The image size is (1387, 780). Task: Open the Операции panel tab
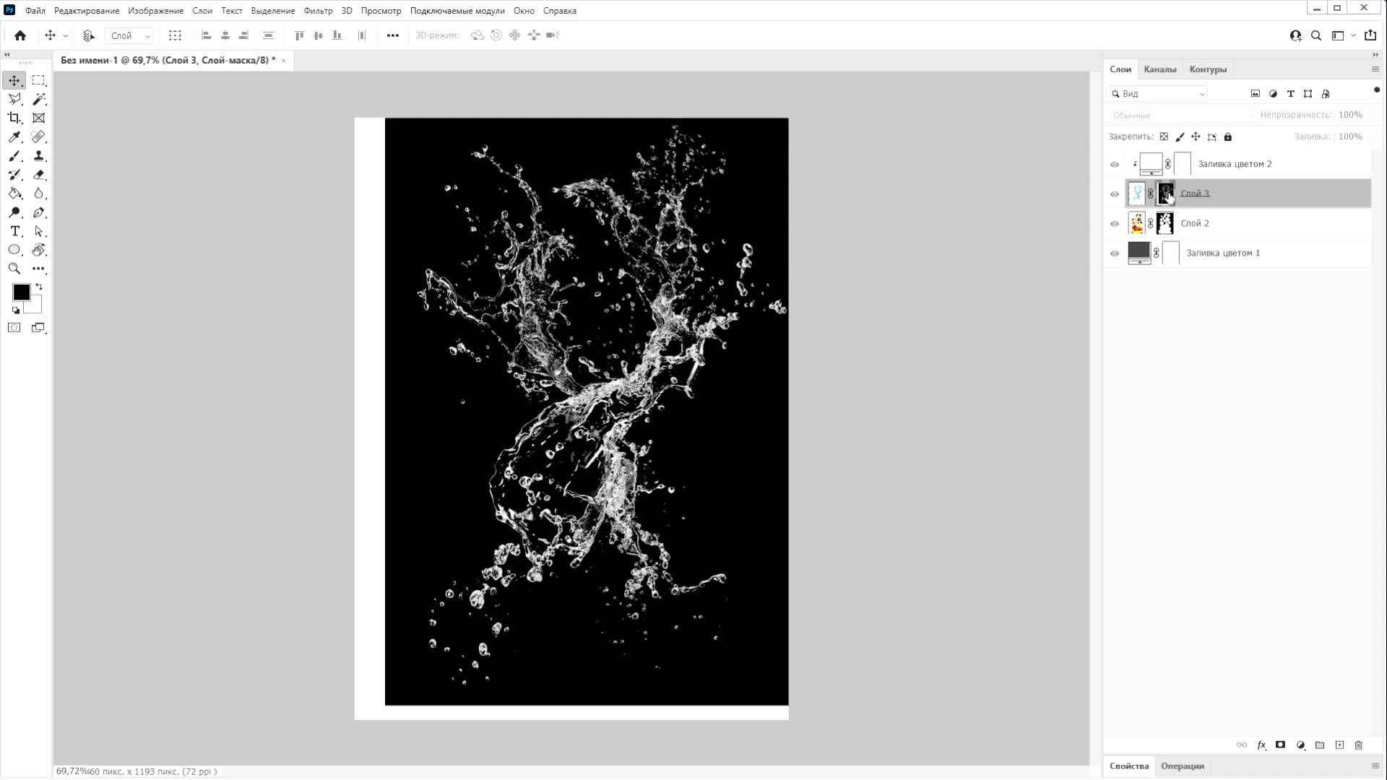[1182, 766]
